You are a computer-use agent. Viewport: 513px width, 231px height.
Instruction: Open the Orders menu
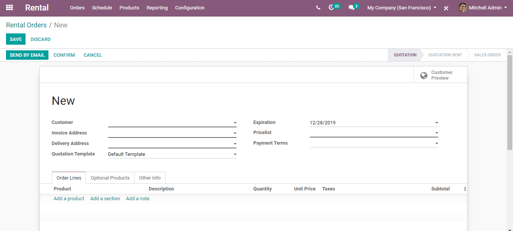point(77,8)
